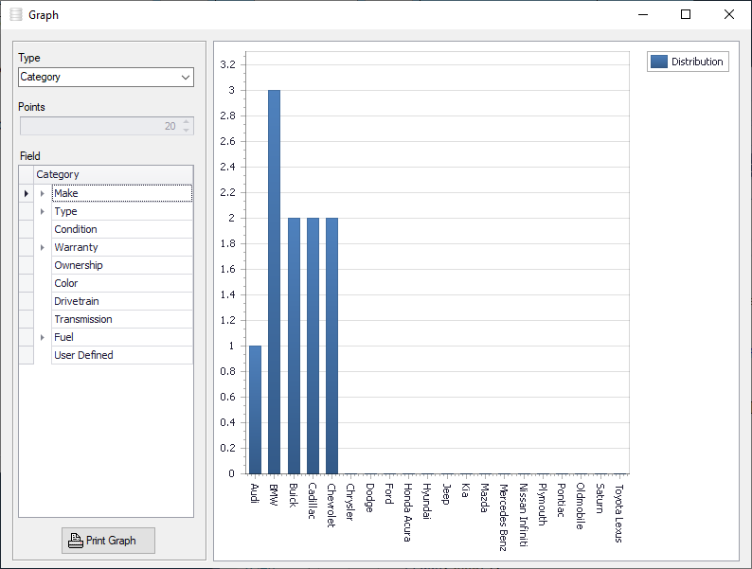Click the Nissan Infiniti axis label
This screenshot has height=569, width=752.
(523, 515)
